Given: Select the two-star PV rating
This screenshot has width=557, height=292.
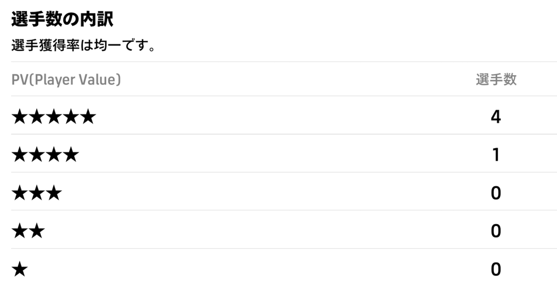Looking at the screenshot, I should (28, 231).
